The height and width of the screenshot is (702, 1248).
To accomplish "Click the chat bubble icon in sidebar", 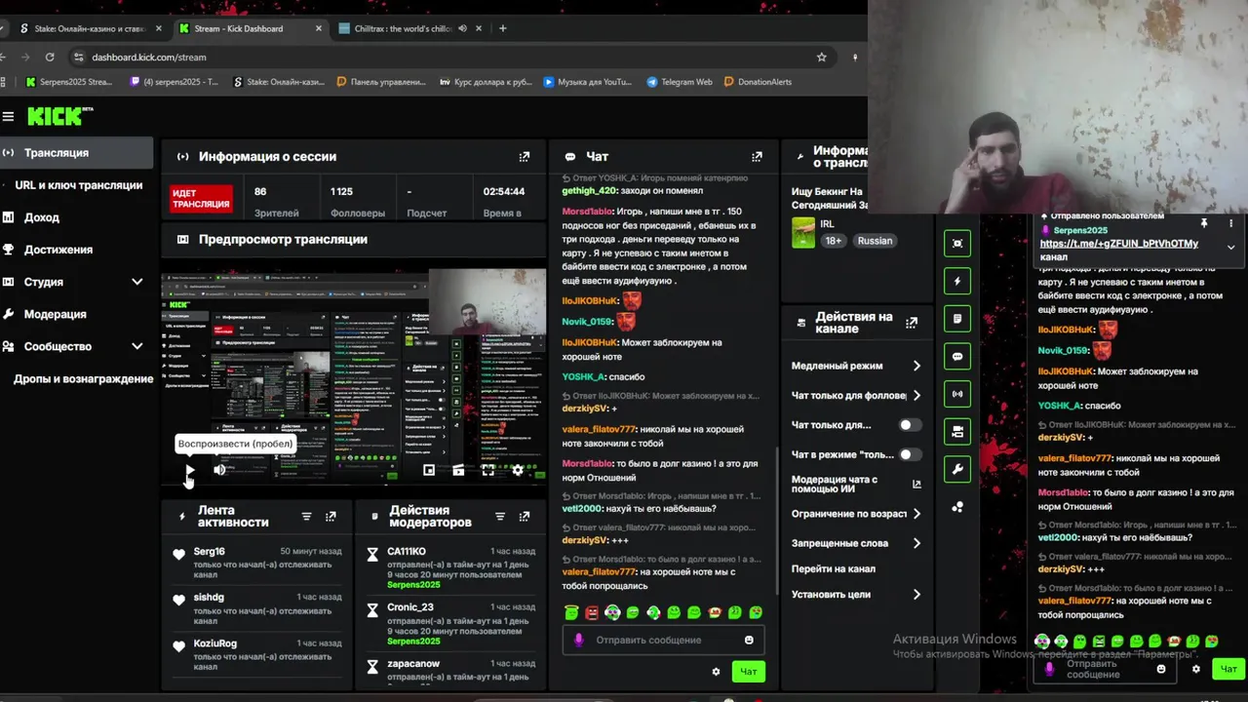I will tap(957, 356).
